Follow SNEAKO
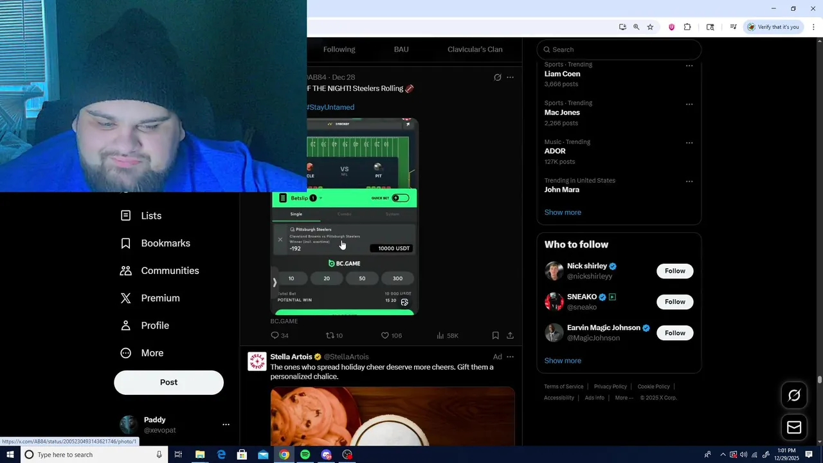The height and width of the screenshot is (463, 823). [x=674, y=302]
